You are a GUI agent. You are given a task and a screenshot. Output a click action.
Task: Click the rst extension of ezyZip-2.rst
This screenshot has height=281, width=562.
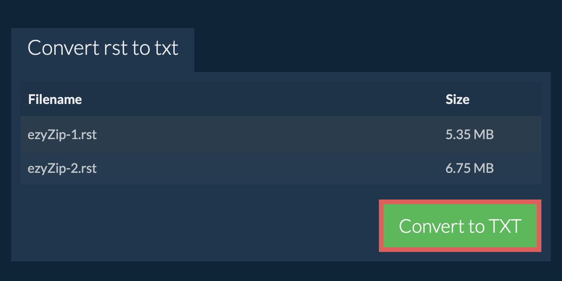click(89, 168)
